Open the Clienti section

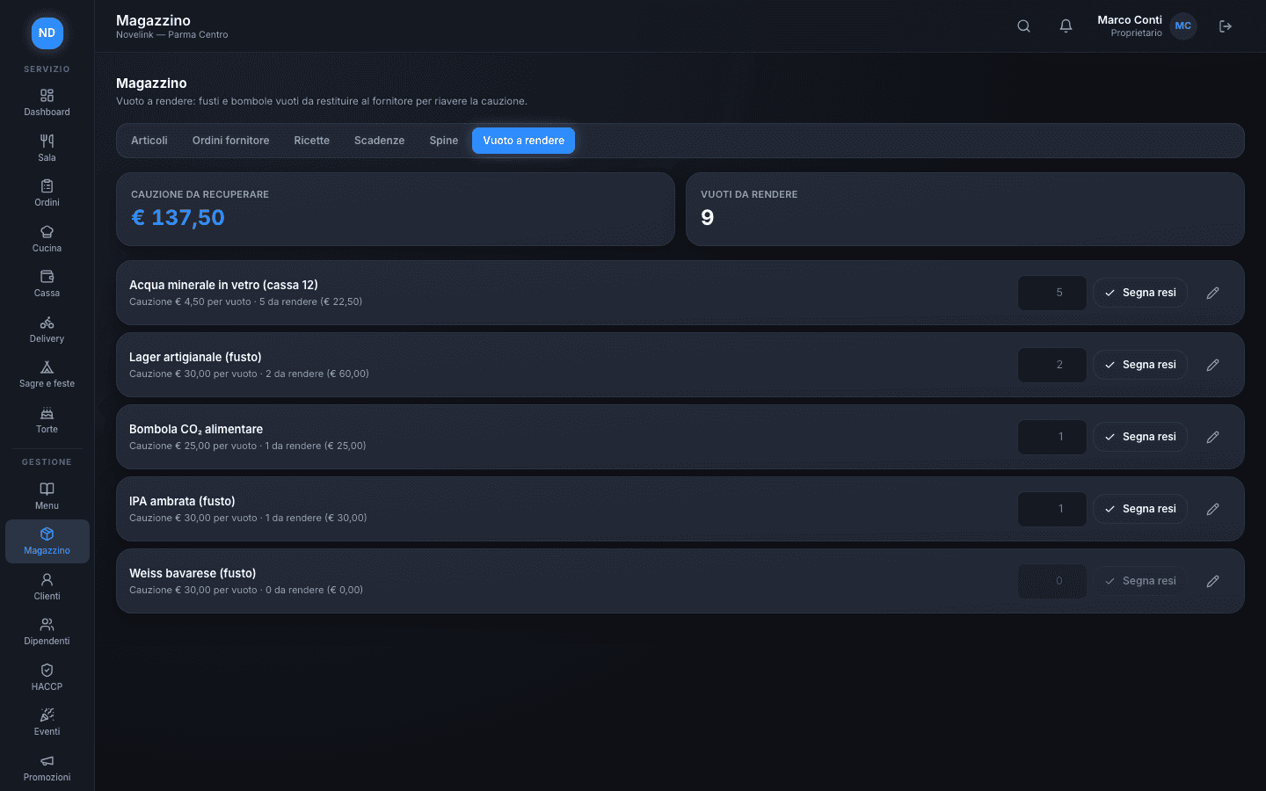pyautogui.click(x=47, y=586)
